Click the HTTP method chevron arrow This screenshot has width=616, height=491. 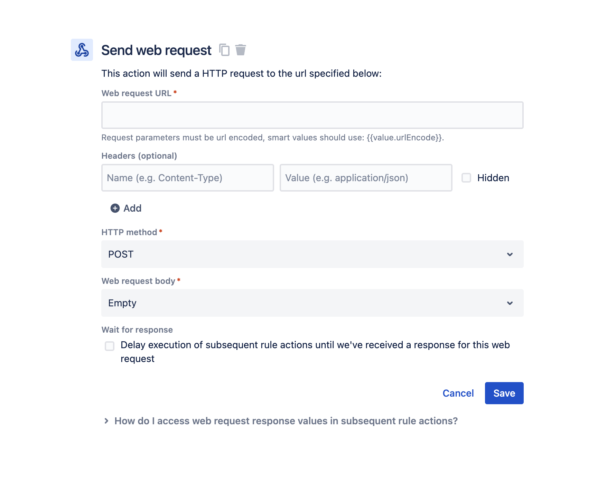[510, 254]
